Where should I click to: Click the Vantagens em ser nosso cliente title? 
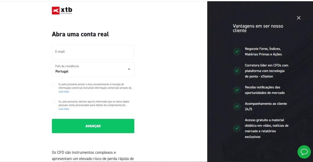click(x=258, y=28)
